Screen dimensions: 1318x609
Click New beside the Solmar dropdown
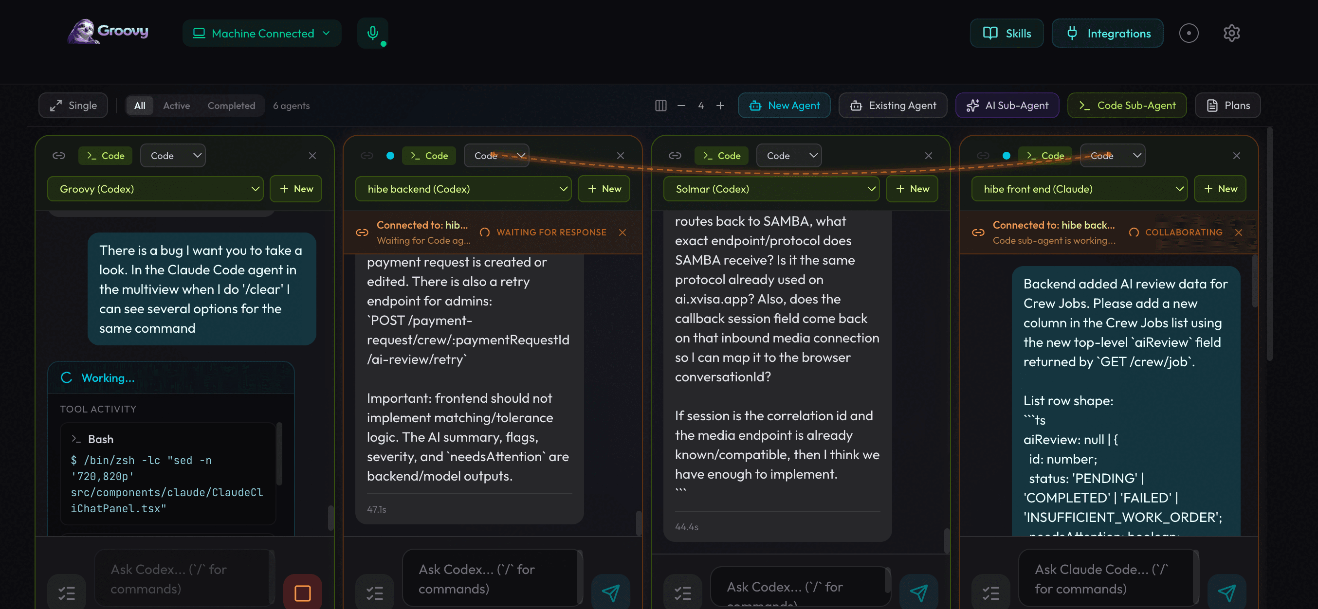pyautogui.click(x=912, y=189)
